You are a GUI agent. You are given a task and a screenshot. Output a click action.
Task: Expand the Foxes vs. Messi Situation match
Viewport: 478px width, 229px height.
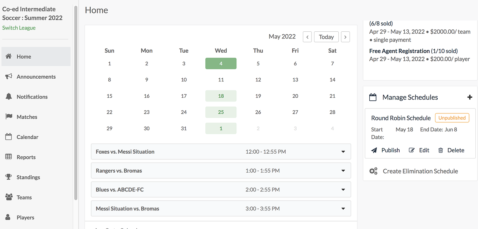(x=343, y=152)
